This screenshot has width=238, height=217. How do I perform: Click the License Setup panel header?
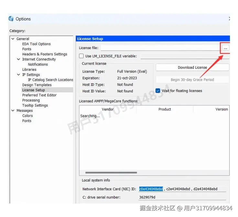coord(153,39)
